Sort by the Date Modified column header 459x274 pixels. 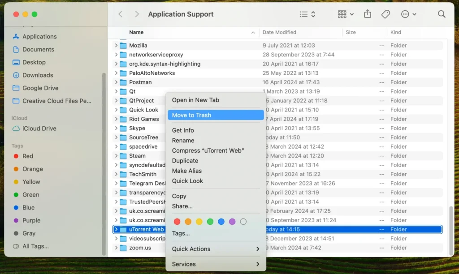(301, 32)
